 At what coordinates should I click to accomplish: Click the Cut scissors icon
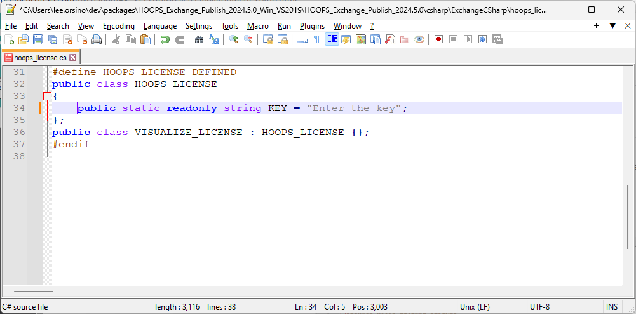pos(116,39)
